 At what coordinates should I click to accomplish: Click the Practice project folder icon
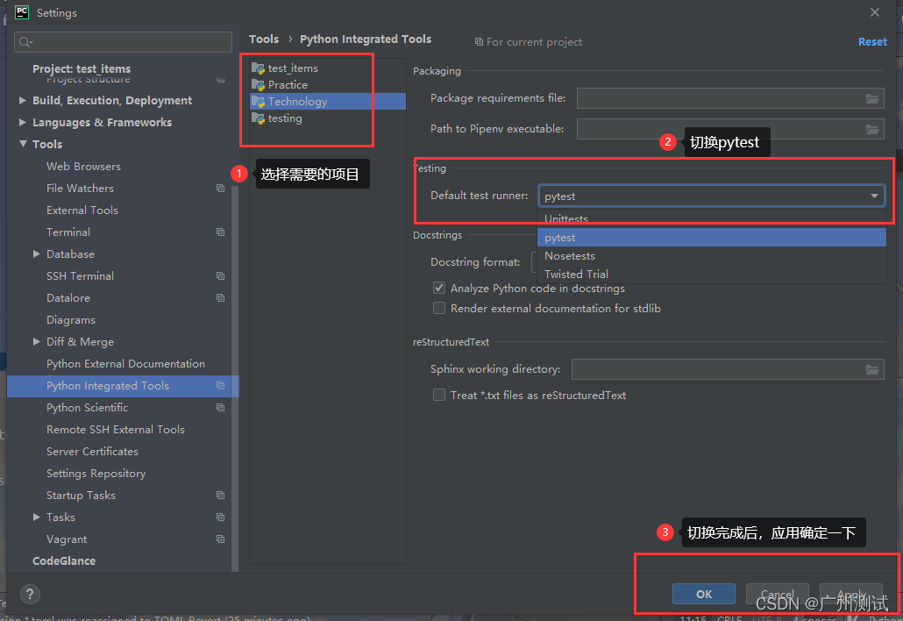click(x=258, y=85)
